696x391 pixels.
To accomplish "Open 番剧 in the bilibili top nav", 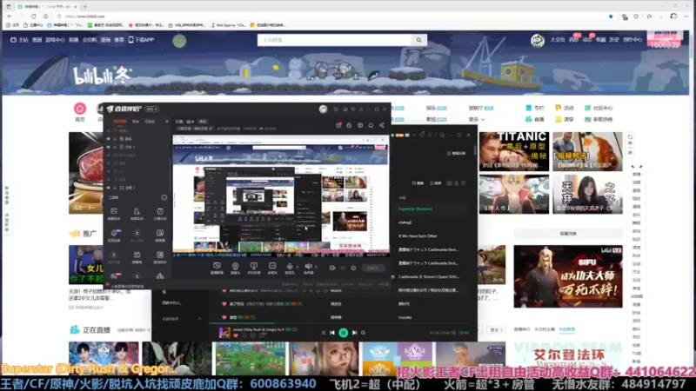I will coord(37,40).
